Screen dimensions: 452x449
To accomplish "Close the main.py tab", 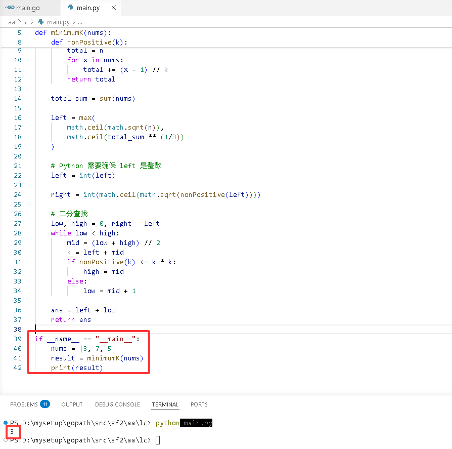I will 114,8.
